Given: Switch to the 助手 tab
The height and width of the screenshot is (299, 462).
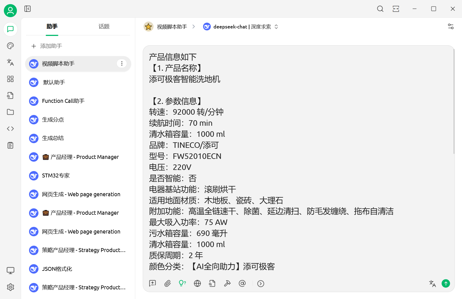Looking at the screenshot, I should tap(52, 27).
